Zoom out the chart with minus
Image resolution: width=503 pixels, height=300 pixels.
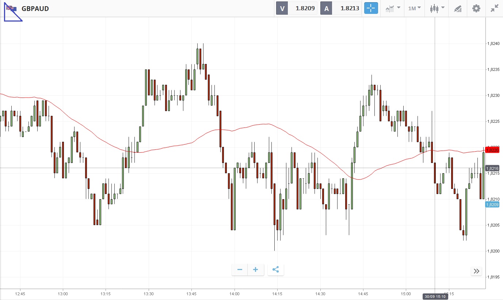pyautogui.click(x=240, y=270)
